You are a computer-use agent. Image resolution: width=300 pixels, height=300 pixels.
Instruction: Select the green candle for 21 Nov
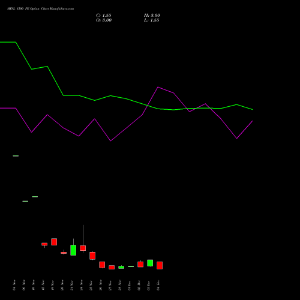coord(73,250)
